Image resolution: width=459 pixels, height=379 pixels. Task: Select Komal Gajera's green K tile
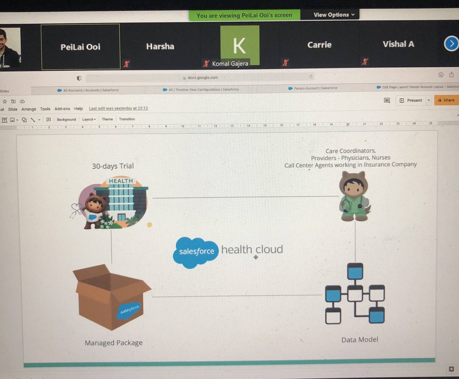point(240,45)
